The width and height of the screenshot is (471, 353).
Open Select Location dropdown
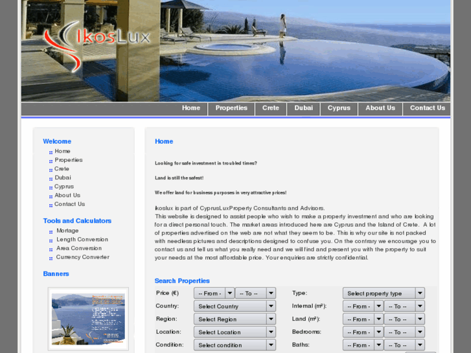[x=235, y=332]
